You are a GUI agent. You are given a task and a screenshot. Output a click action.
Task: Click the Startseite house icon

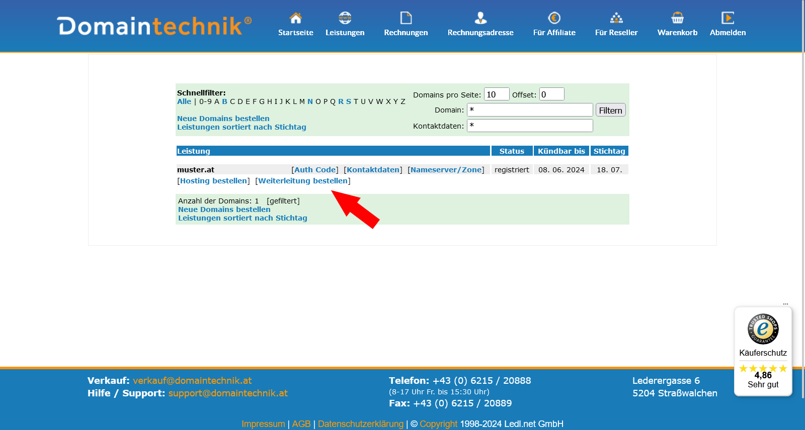(295, 18)
